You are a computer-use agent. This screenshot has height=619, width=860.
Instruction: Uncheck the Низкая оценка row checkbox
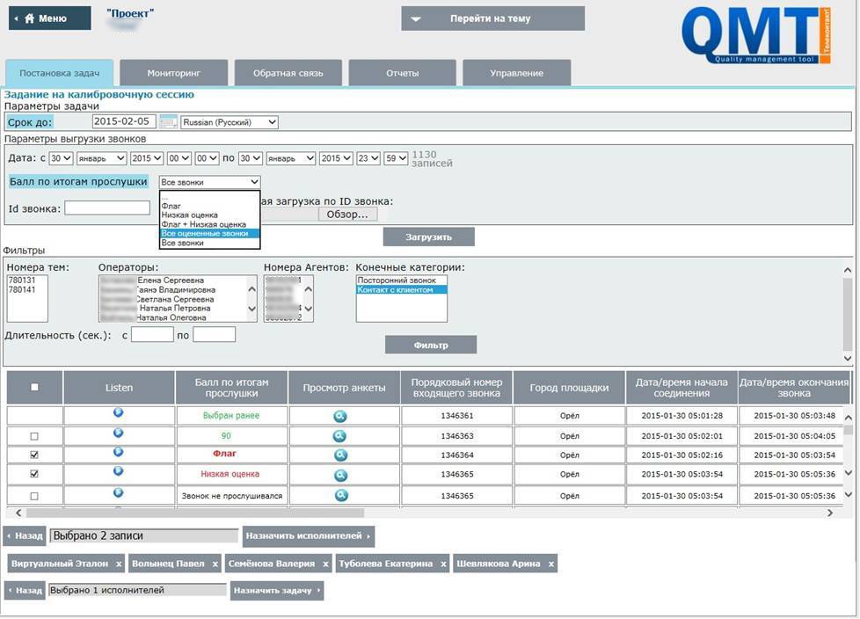pyautogui.click(x=34, y=474)
